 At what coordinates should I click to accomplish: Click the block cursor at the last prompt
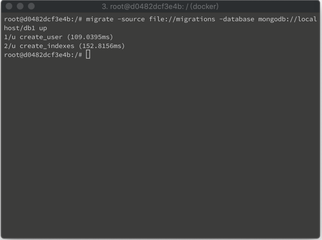(x=88, y=54)
